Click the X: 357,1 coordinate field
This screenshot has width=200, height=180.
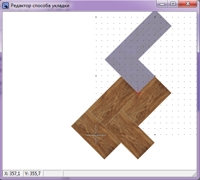pyautogui.click(x=12, y=173)
